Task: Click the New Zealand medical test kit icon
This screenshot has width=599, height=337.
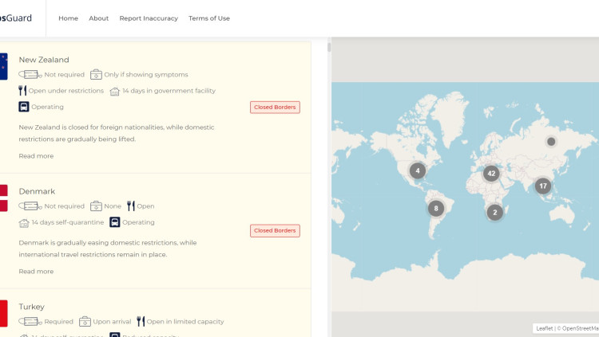Action: click(x=96, y=75)
